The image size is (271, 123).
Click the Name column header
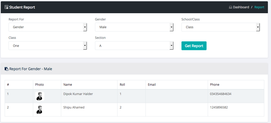[x=68, y=85]
